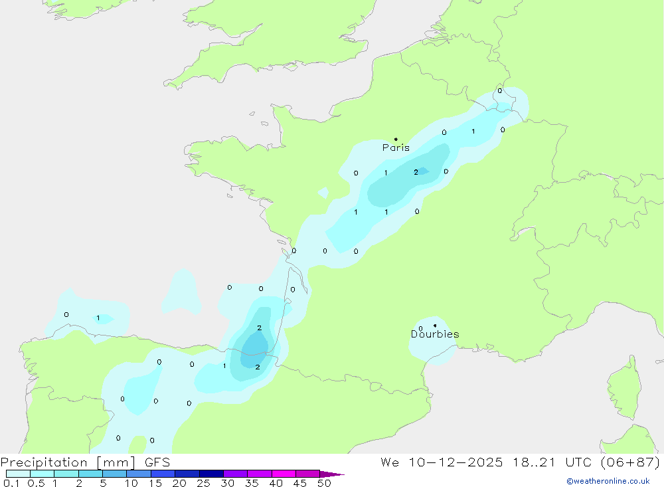Click the legend scale label '25'
The width and height of the screenshot is (664, 487).
(x=204, y=483)
